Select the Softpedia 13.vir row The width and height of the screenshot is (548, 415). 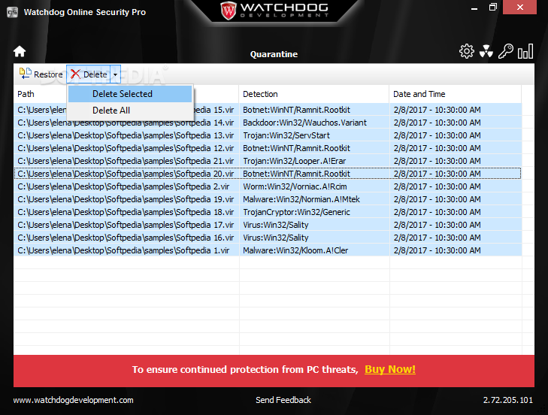[268, 135]
